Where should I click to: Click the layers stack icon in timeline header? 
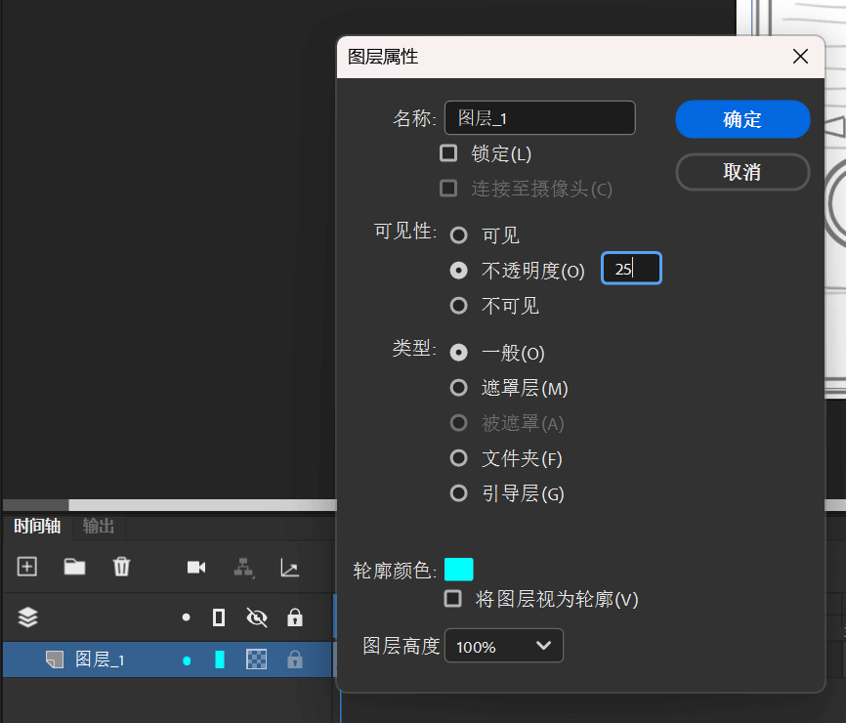coord(28,617)
